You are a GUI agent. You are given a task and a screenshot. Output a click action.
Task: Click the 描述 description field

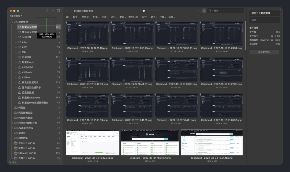pyautogui.click(x=264, y=20)
